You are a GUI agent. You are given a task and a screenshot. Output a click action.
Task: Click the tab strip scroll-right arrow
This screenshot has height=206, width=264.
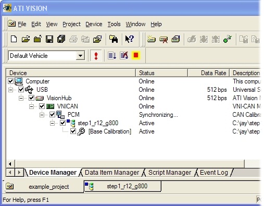[x=19, y=173]
